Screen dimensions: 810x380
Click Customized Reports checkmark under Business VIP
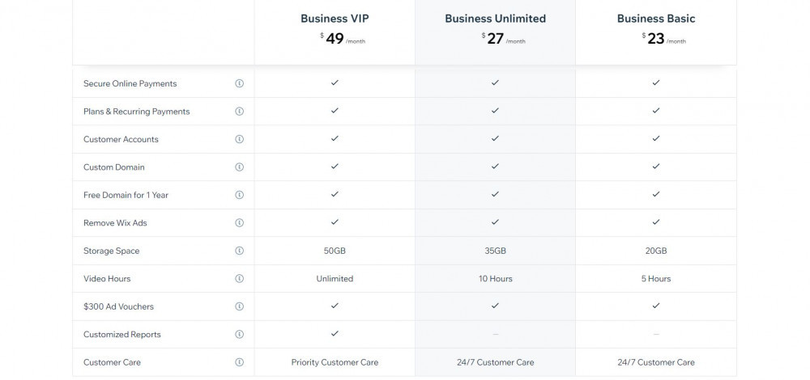click(x=335, y=334)
